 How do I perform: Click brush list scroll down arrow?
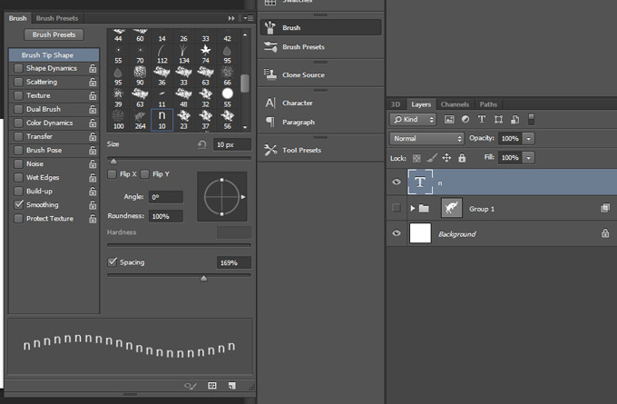(x=245, y=127)
